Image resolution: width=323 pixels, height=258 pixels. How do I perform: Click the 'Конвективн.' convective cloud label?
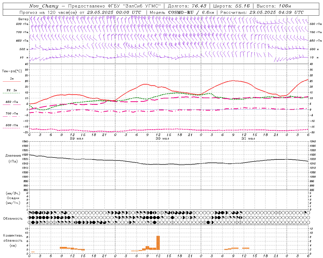[13, 236]
